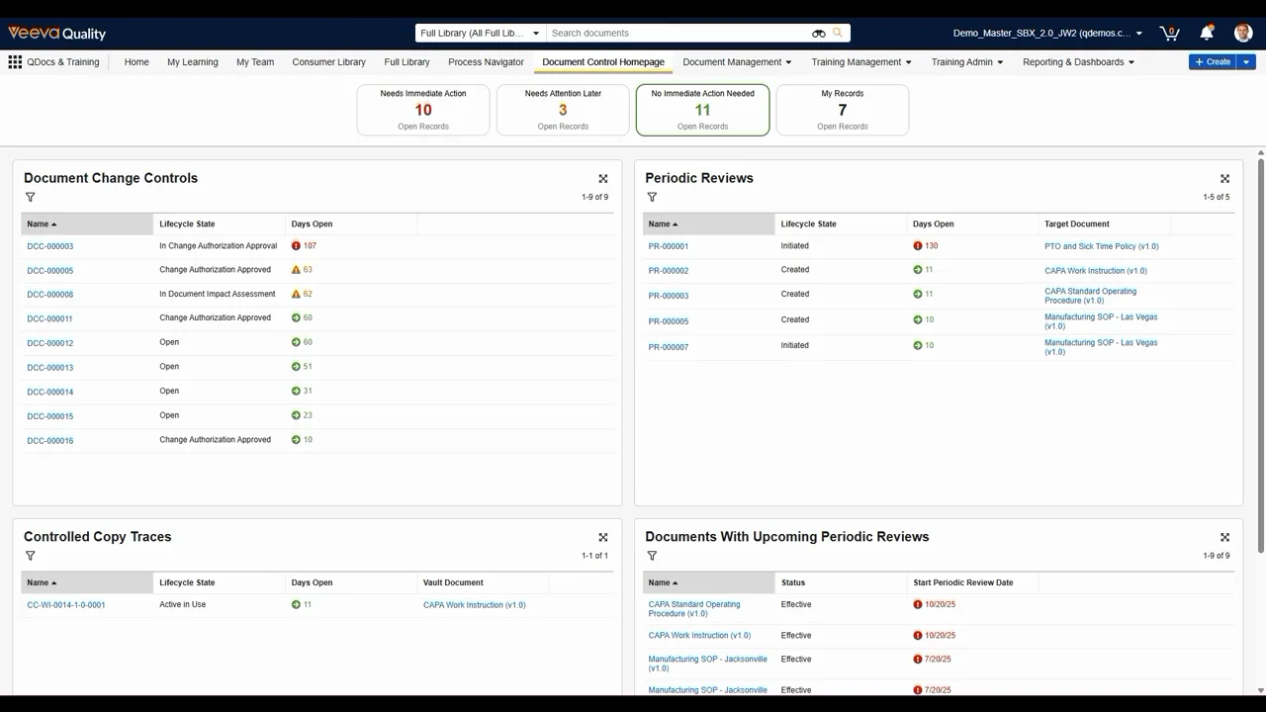The image size is (1266, 712).
Task: Select the Needs Attention Later card
Action: pyautogui.click(x=563, y=110)
